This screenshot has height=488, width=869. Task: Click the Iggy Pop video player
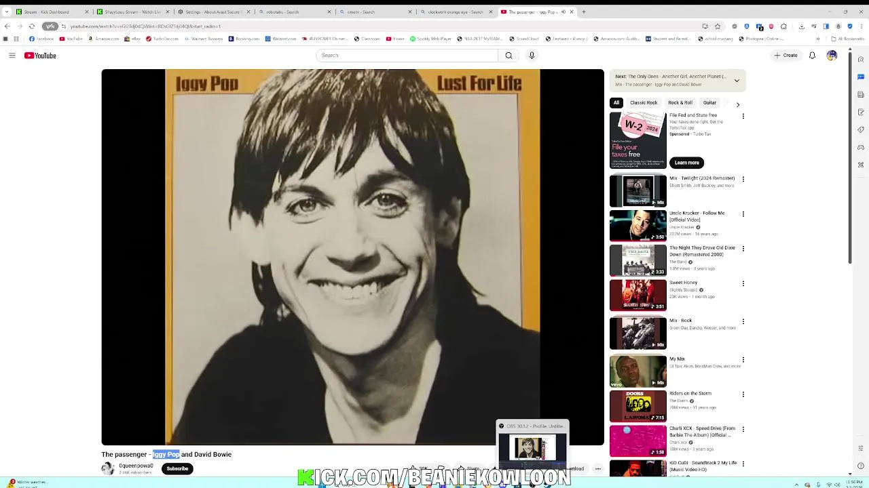352,257
